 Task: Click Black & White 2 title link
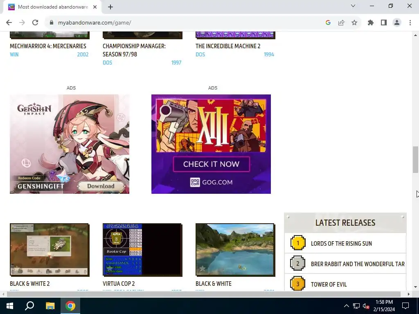coord(29,284)
